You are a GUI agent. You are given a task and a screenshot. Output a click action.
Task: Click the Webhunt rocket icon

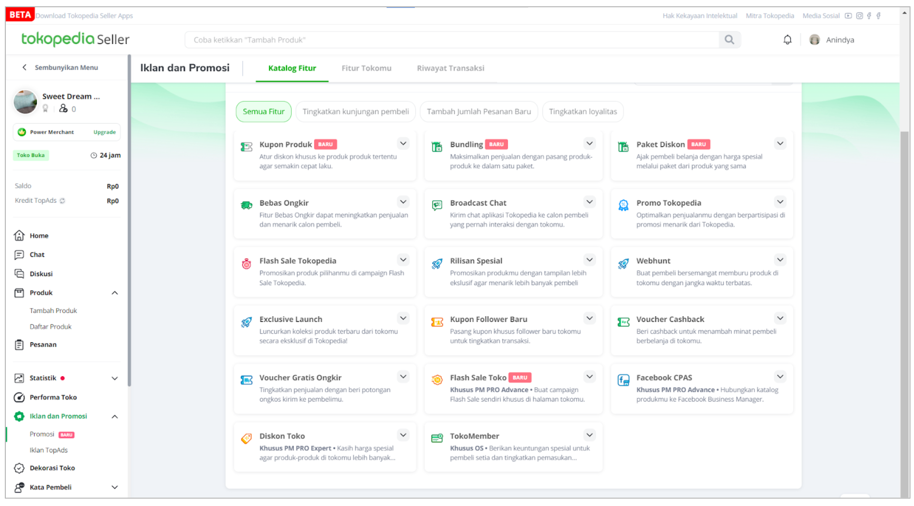[623, 264]
